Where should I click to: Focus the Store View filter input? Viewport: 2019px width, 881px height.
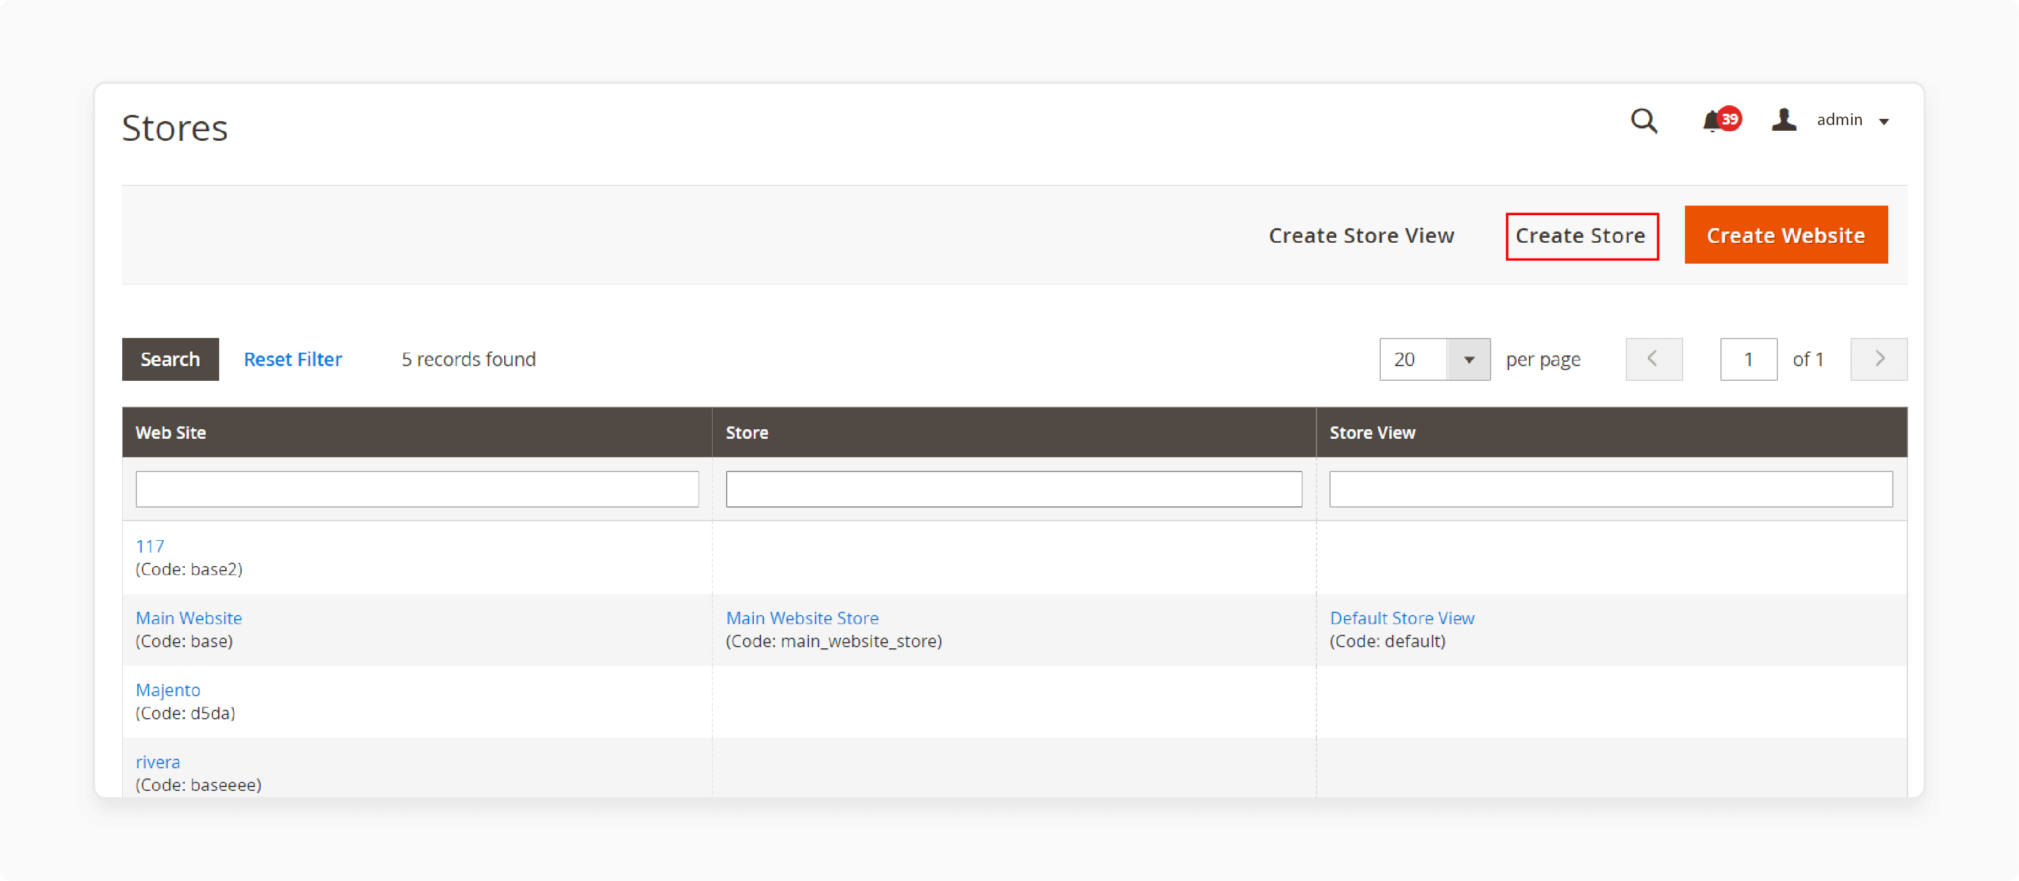(x=1611, y=489)
